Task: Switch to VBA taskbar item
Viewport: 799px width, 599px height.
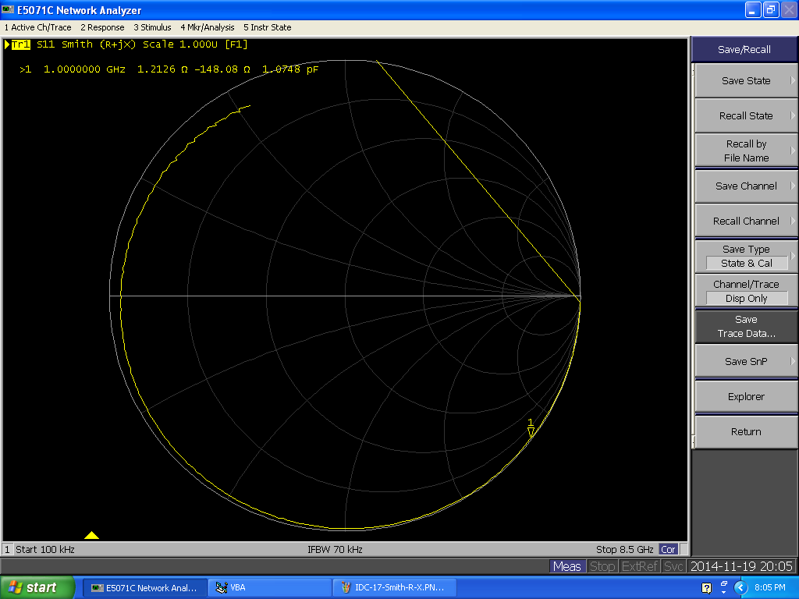Action: point(270,588)
